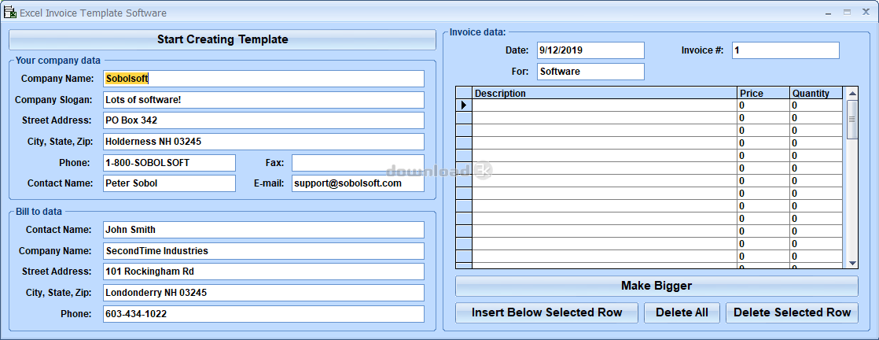The width and height of the screenshot is (879, 340).
Task: Focus the Company Slogan text field
Action: pyautogui.click(x=263, y=100)
